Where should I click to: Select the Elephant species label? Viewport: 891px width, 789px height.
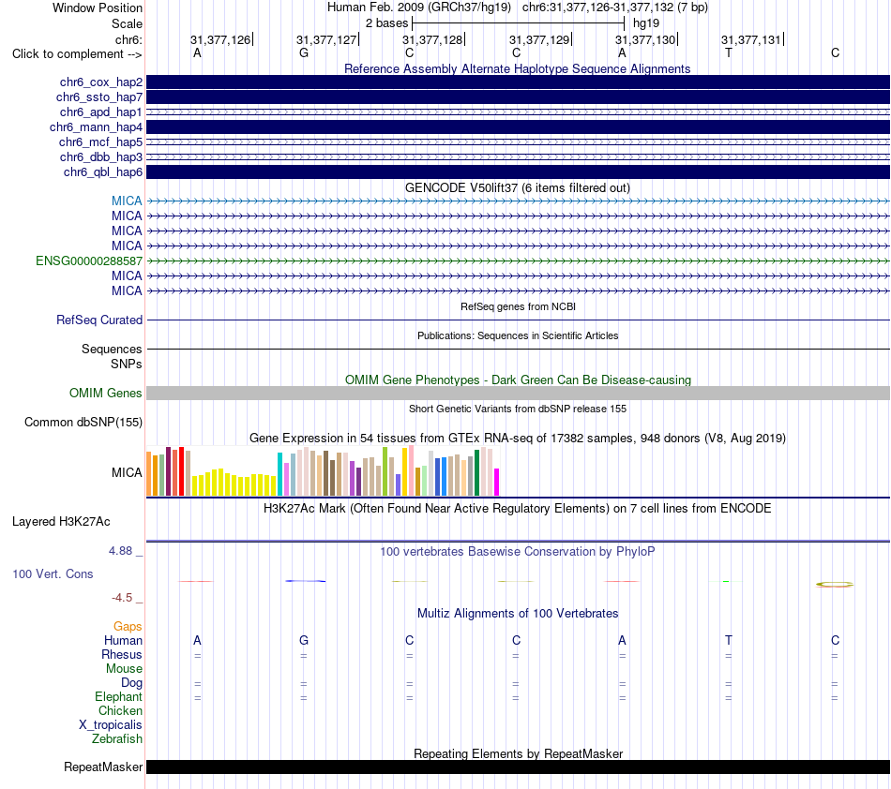[x=119, y=696]
